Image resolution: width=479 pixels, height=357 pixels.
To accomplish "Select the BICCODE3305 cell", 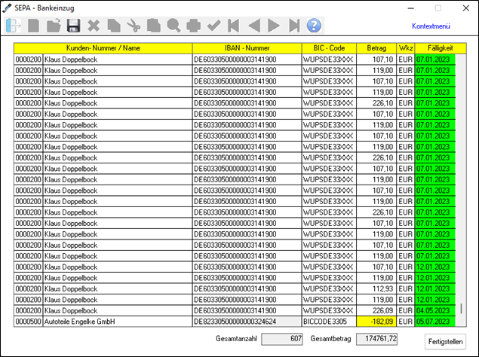I will tap(329, 322).
